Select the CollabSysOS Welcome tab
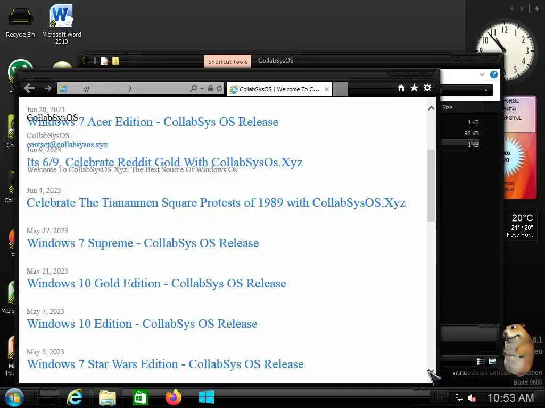This screenshot has width=545, height=408. (x=279, y=89)
